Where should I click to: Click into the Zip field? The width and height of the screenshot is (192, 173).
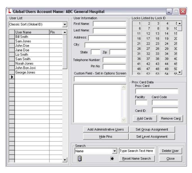coord(118,52)
